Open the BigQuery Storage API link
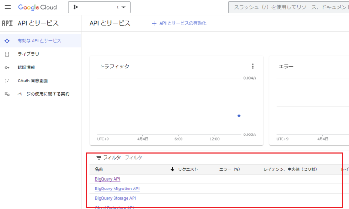The image size is (349, 209). [115, 198]
